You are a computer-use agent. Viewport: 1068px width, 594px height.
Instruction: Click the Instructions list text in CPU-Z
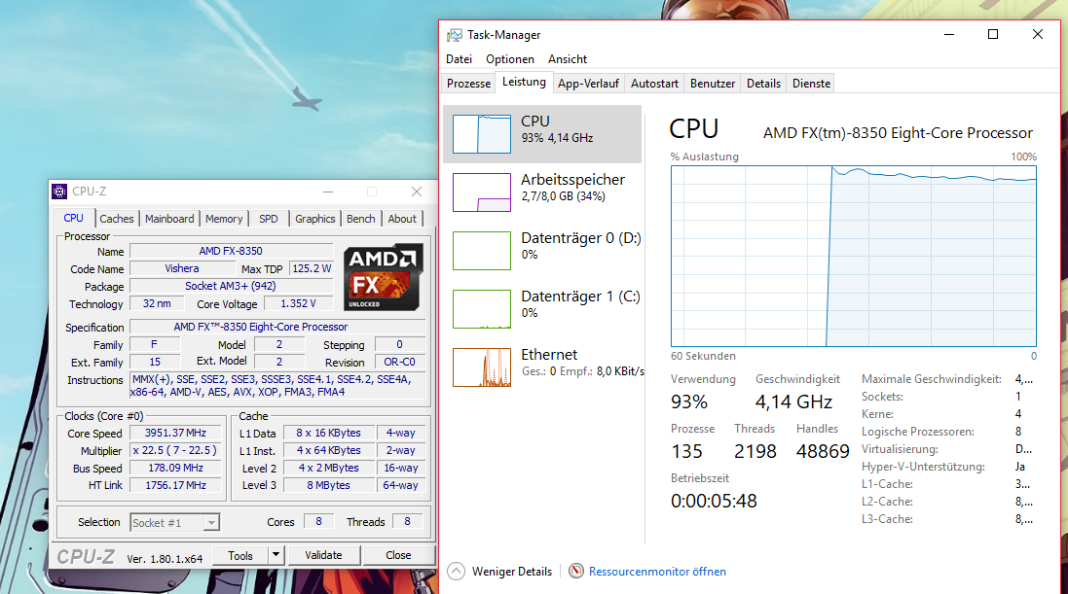[277, 386]
